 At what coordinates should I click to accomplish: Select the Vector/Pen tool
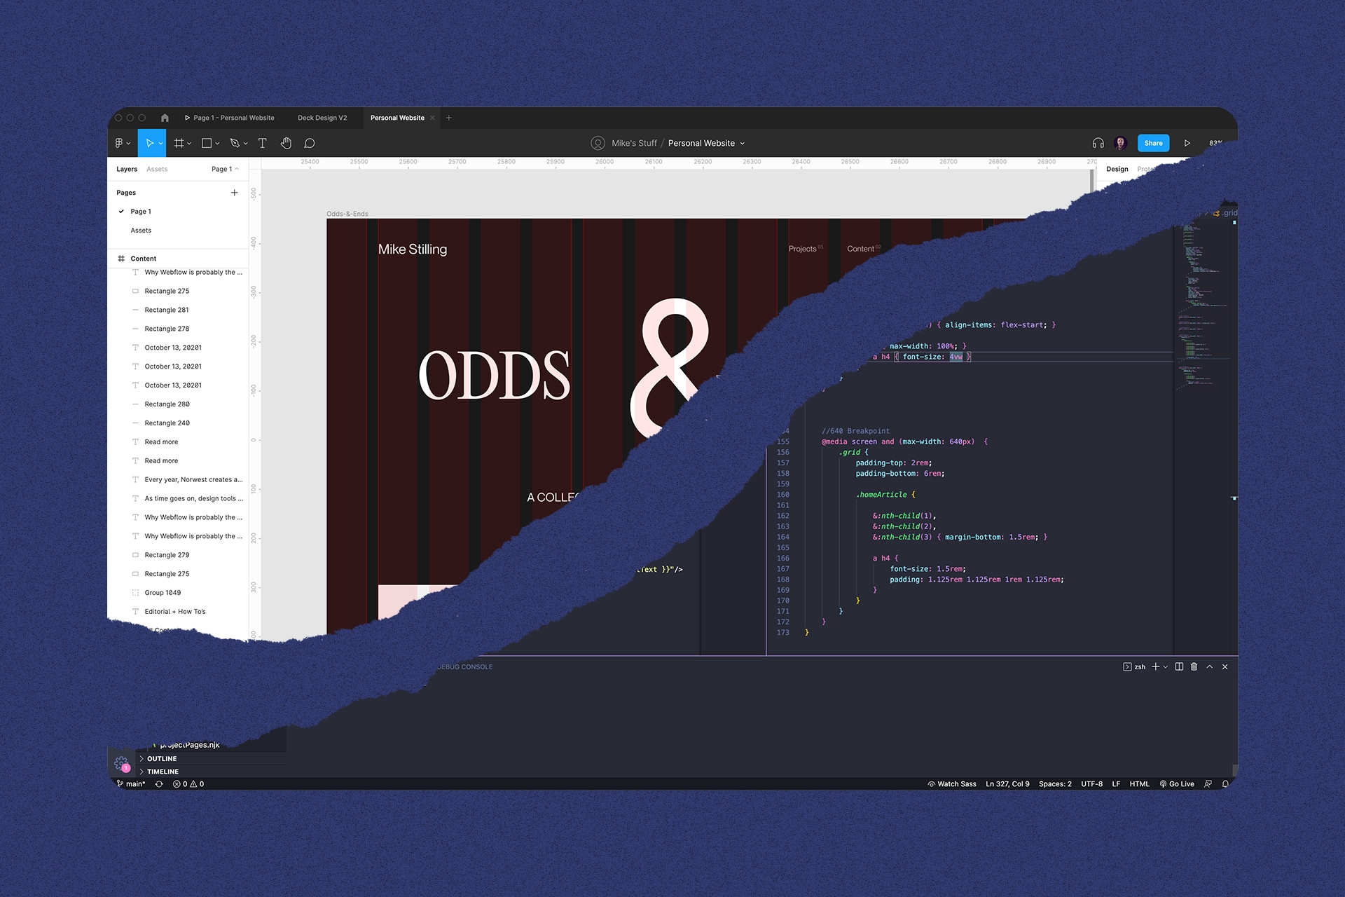click(x=237, y=143)
